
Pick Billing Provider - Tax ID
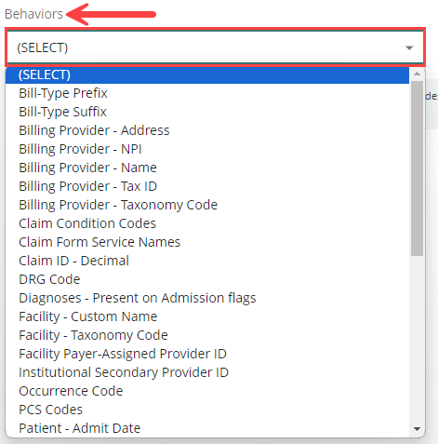207,186
